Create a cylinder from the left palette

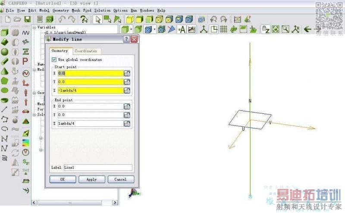5,61
